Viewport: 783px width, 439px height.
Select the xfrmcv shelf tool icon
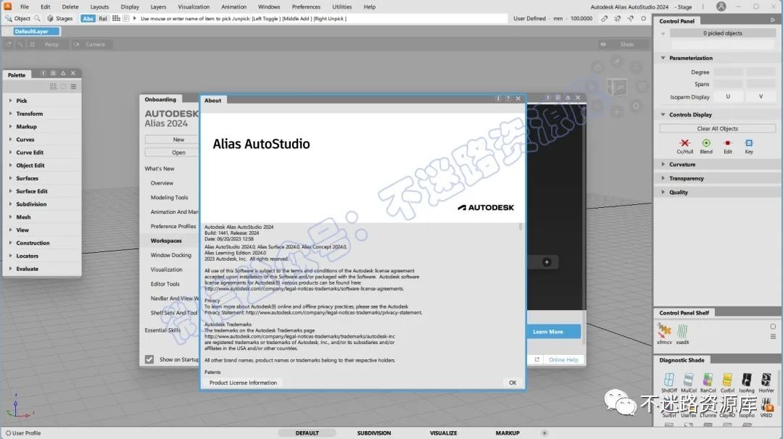click(664, 331)
